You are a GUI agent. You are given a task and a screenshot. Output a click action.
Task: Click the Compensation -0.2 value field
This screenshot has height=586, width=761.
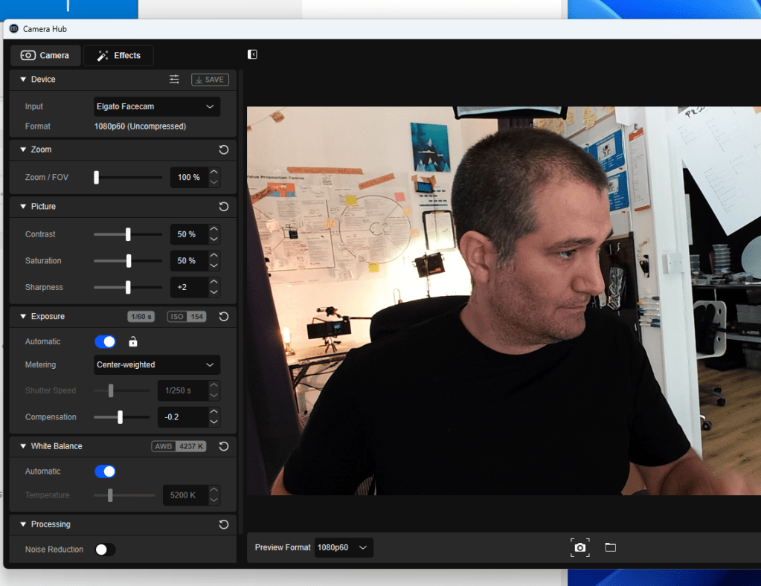coord(183,417)
